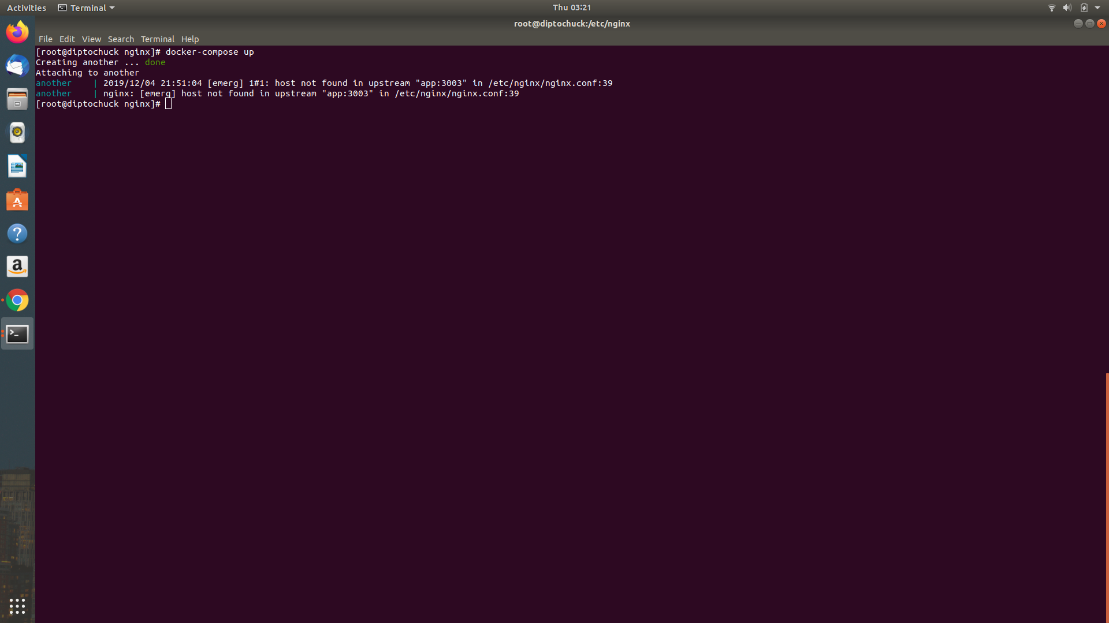1109x623 pixels.
Task: Launch the Rhythmbox music player icon
Action: tap(17, 133)
